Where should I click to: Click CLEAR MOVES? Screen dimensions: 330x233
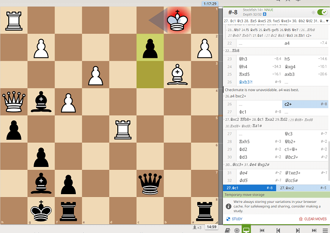313,219
